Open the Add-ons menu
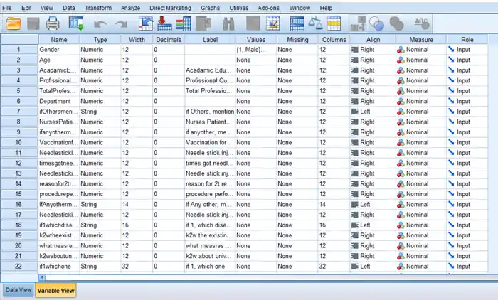This screenshot has height=300, width=498. point(268,8)
